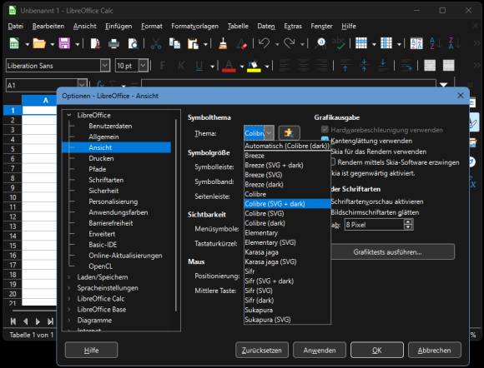Image resolution: width=484 pixels, height=368 pixels.
Task: Click the Cut scissors icon
Action: pyautogui.click(x=156, y=43)
